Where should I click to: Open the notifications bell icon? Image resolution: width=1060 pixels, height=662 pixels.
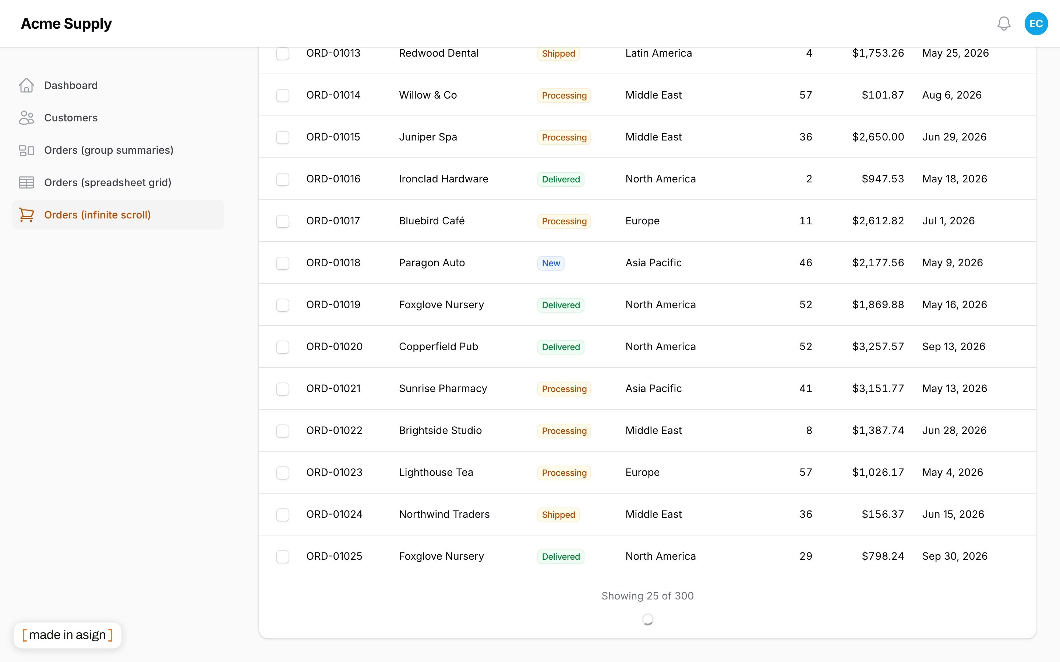coord(1003,24)
